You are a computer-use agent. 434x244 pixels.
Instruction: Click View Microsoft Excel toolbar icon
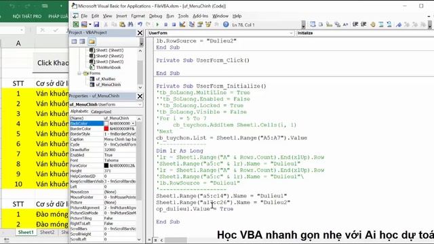pos(75,24)
